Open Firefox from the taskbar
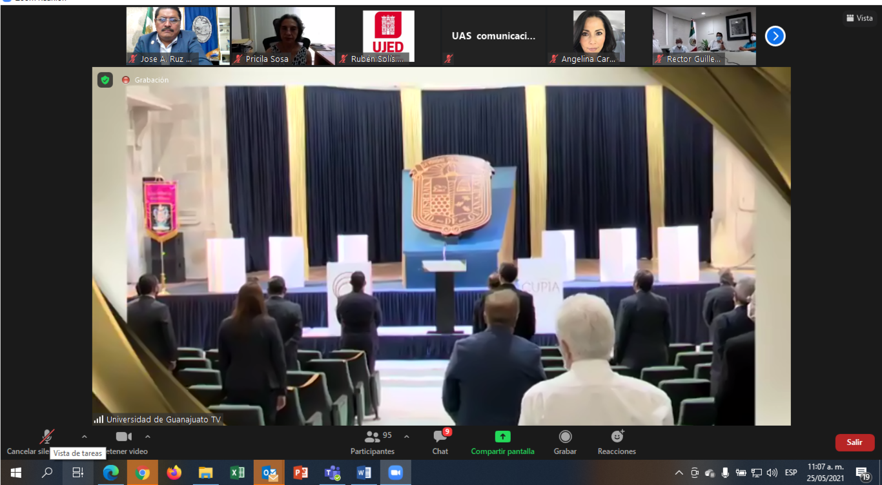The height and width of the screenshot is (485, 882). coord(174,473)
